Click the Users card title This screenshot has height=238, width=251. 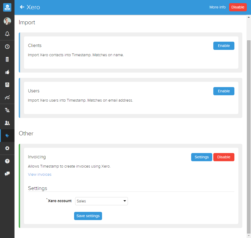click(34, 91)
